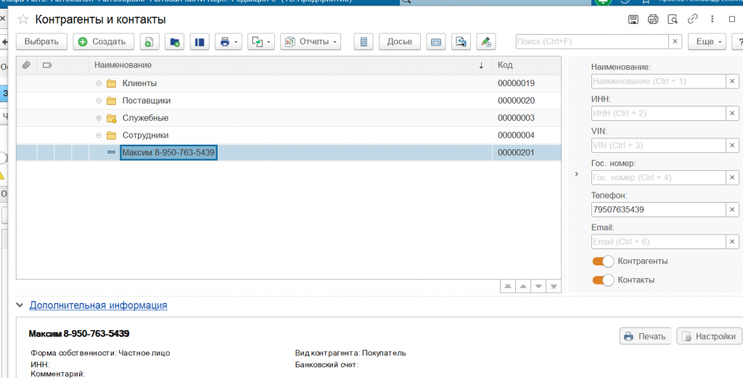Jump to list end with bottom arrow
The height and width of the screenshot is (378, 743).
pyautogui.click(x=554, y=287)
